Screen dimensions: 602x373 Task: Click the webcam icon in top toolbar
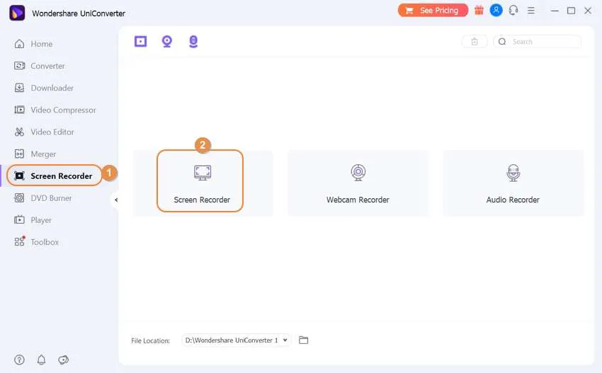point(167,41)
